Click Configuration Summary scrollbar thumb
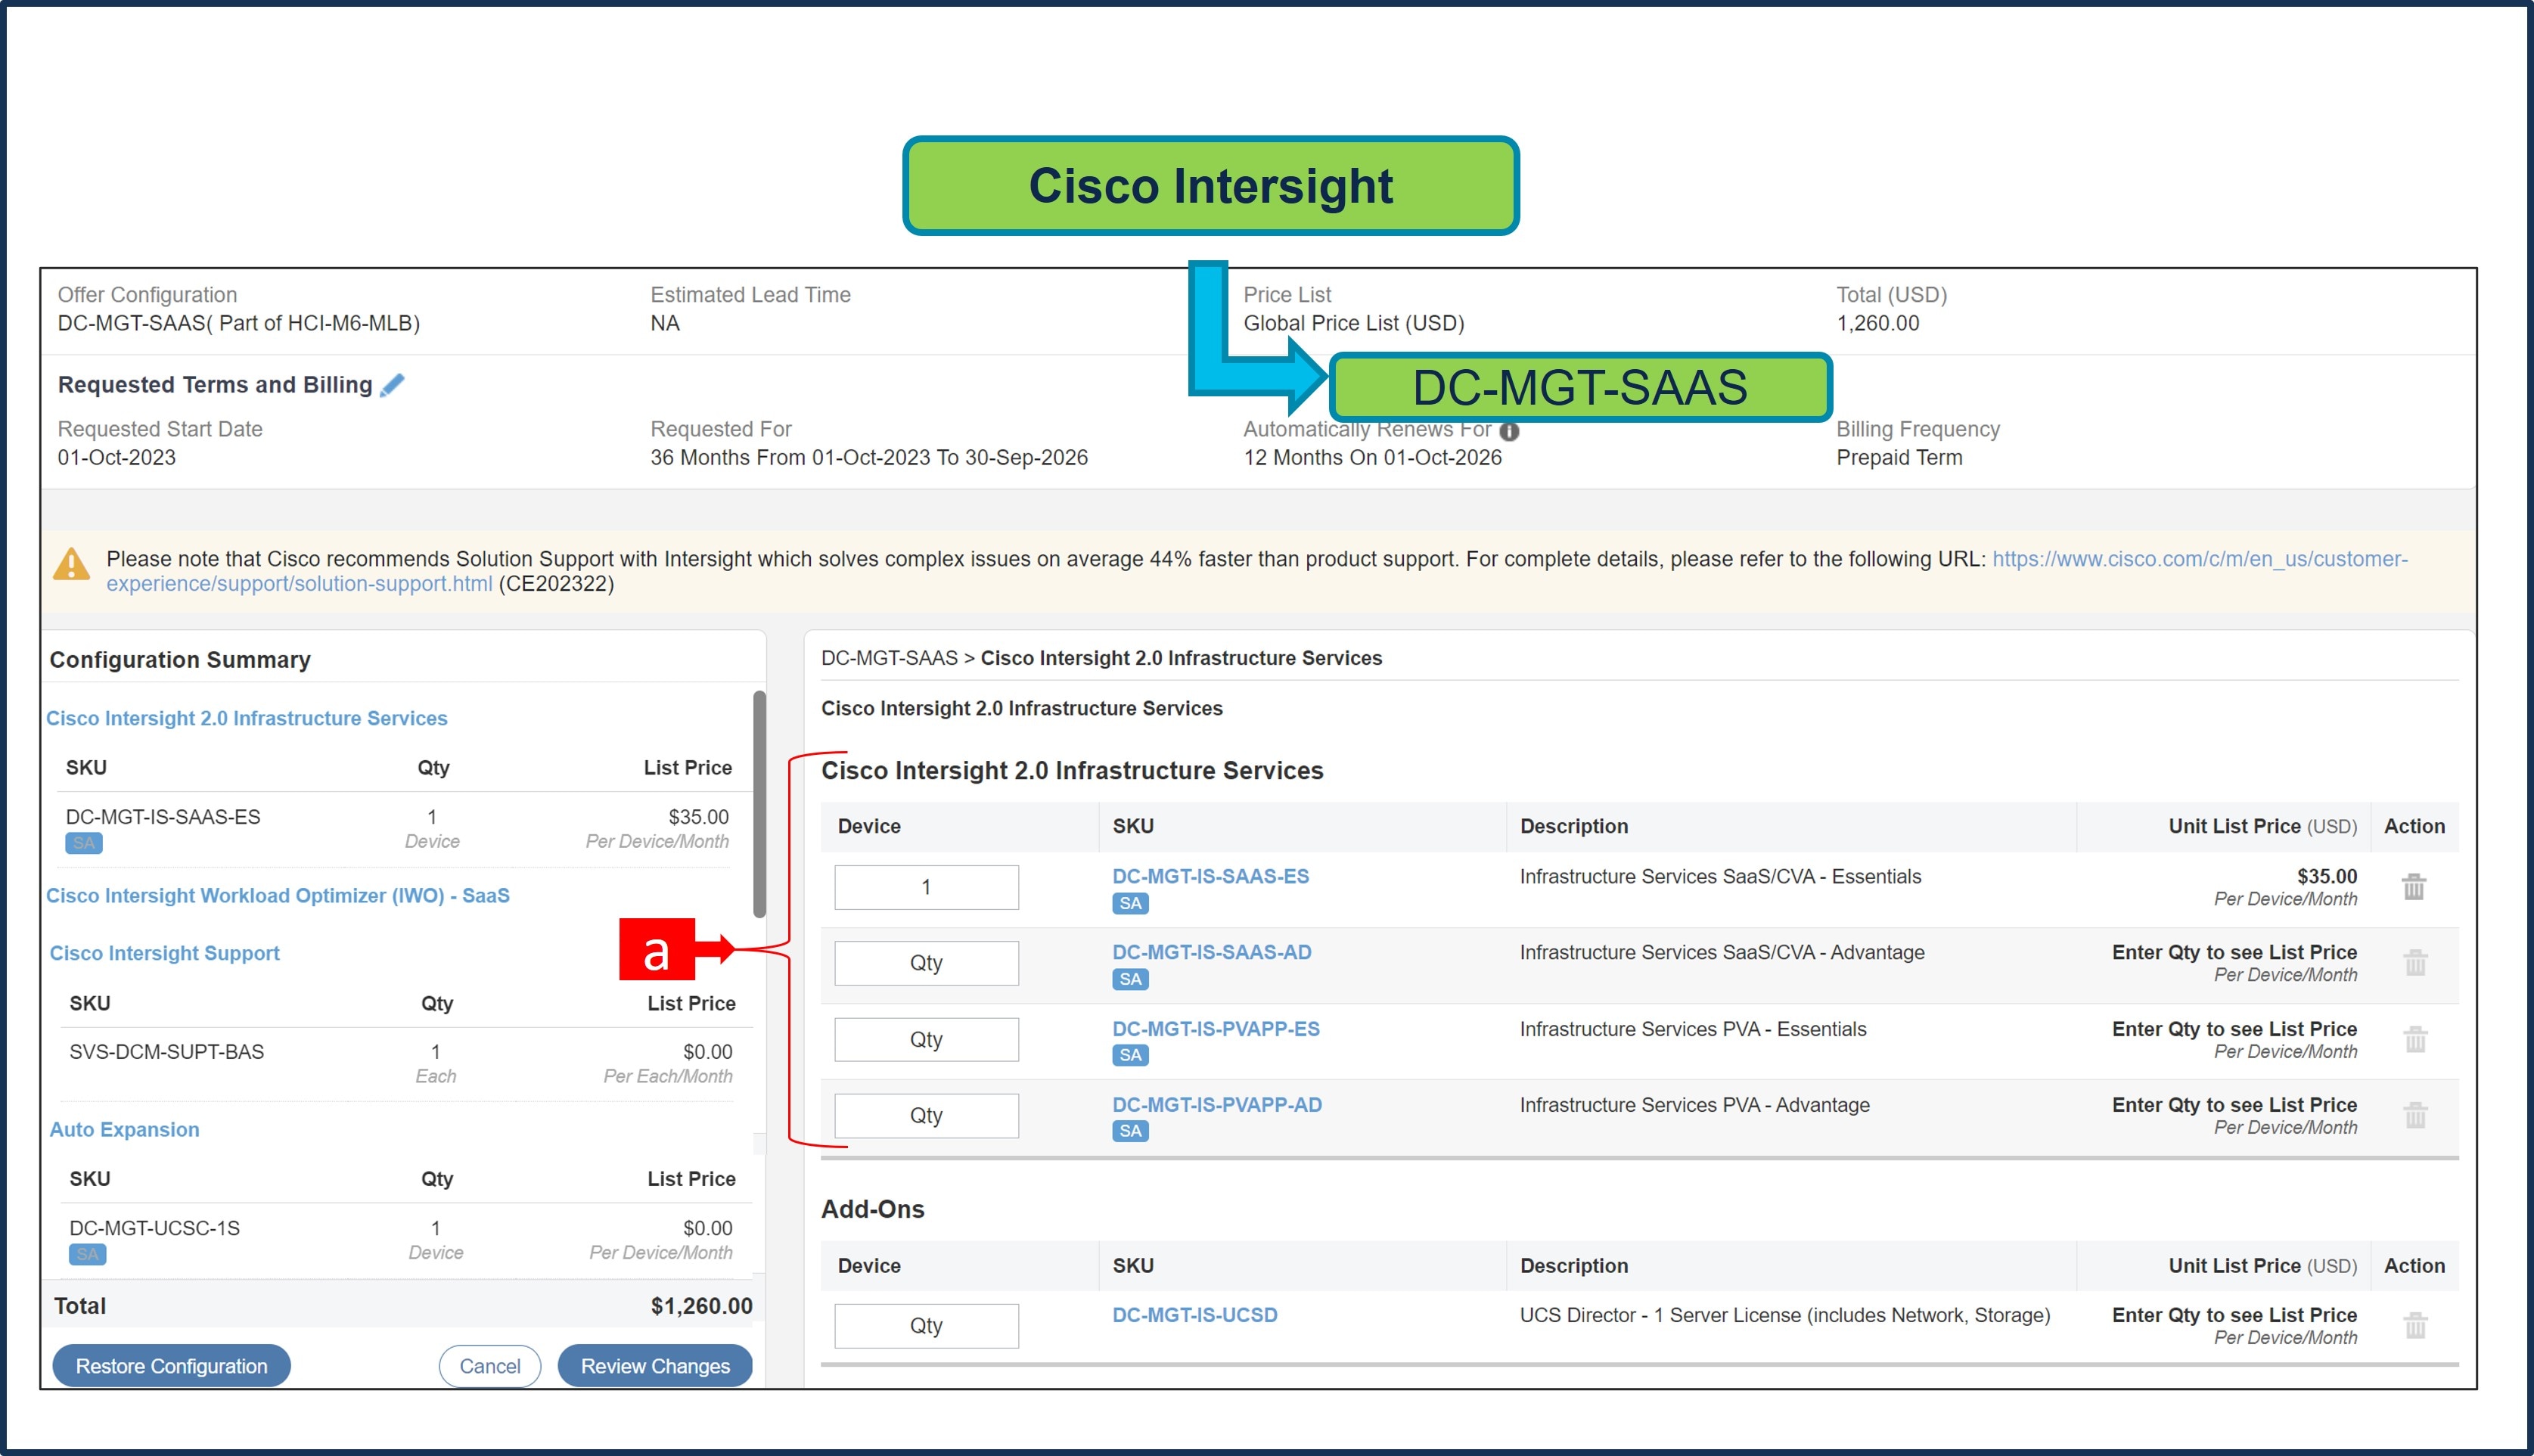 (x=759, y=803)
